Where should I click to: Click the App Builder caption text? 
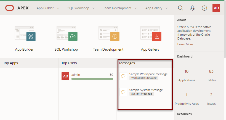point(24,49)
